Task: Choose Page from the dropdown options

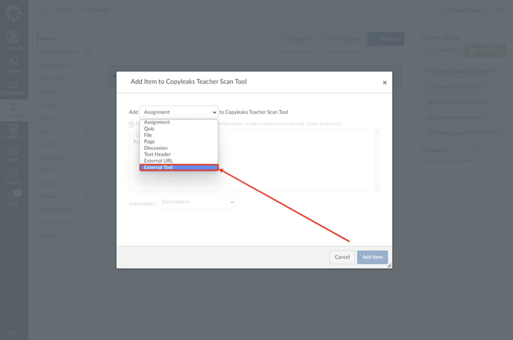Action: click(x=179, y=142)
